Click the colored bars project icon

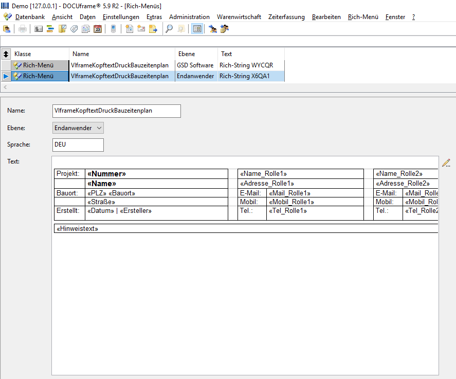(x=50, y=29)
